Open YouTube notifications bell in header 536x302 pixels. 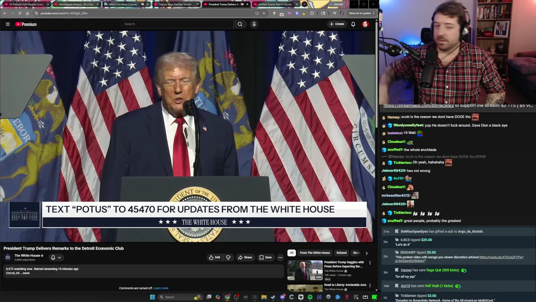(353, 24)
